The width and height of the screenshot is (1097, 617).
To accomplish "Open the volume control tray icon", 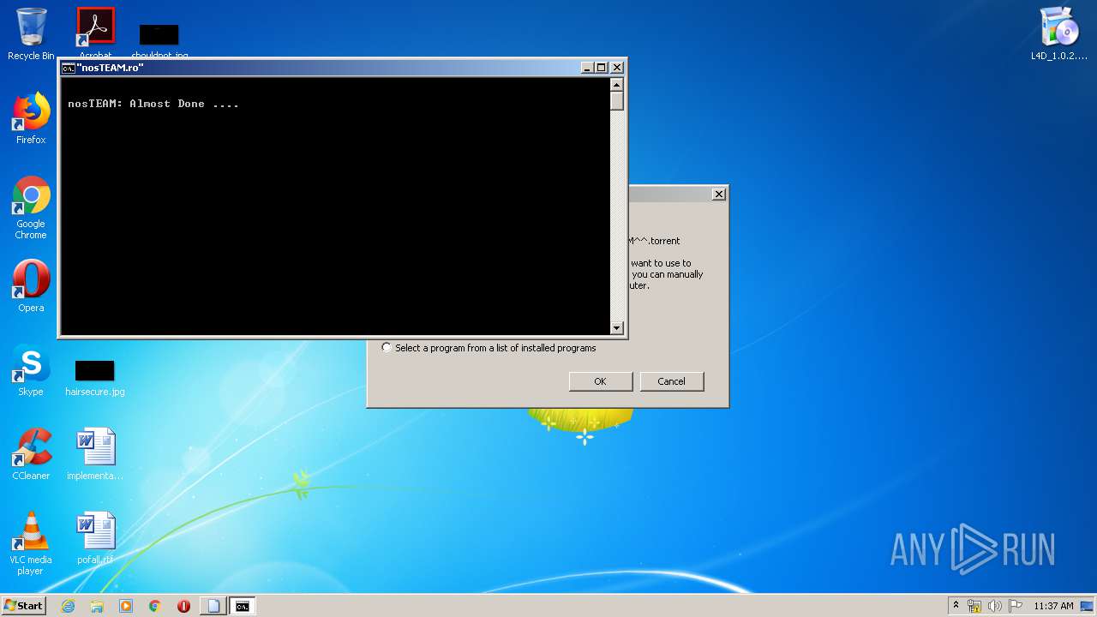I will pos(994,606).
